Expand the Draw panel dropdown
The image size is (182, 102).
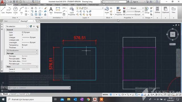tap(15, 18)
